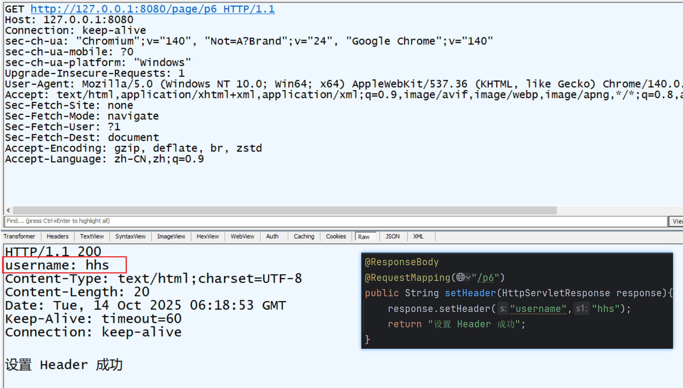Click the scroll-left arrow on the request scrollbar
Image resolution: width=683 pixels, height=388 pixels.
click(x=8, y=210)
